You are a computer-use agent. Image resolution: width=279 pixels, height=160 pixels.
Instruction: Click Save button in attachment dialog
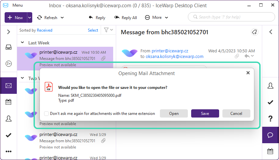(205, 114)
